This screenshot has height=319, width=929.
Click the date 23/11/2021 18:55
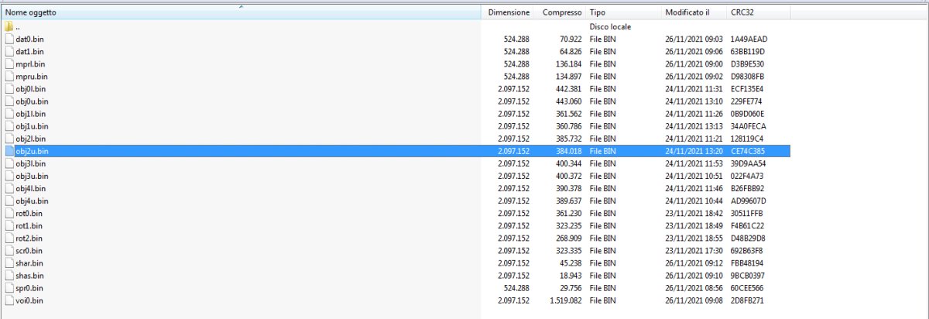[x=694, y=238]
